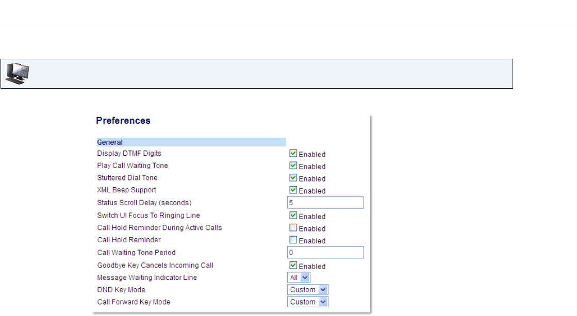Click the DND Key Mode label
The image size is (577, 316).
(121, 290)
